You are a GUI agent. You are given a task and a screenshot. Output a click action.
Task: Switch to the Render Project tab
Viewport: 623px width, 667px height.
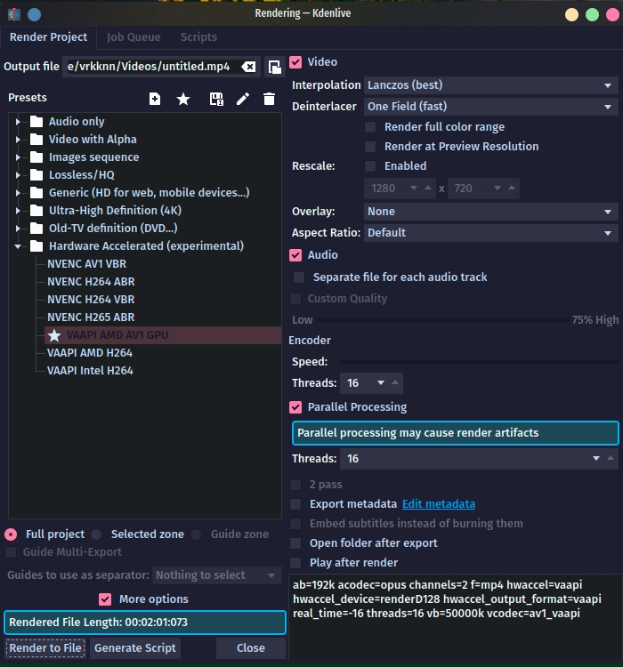[x=49, y=37]
